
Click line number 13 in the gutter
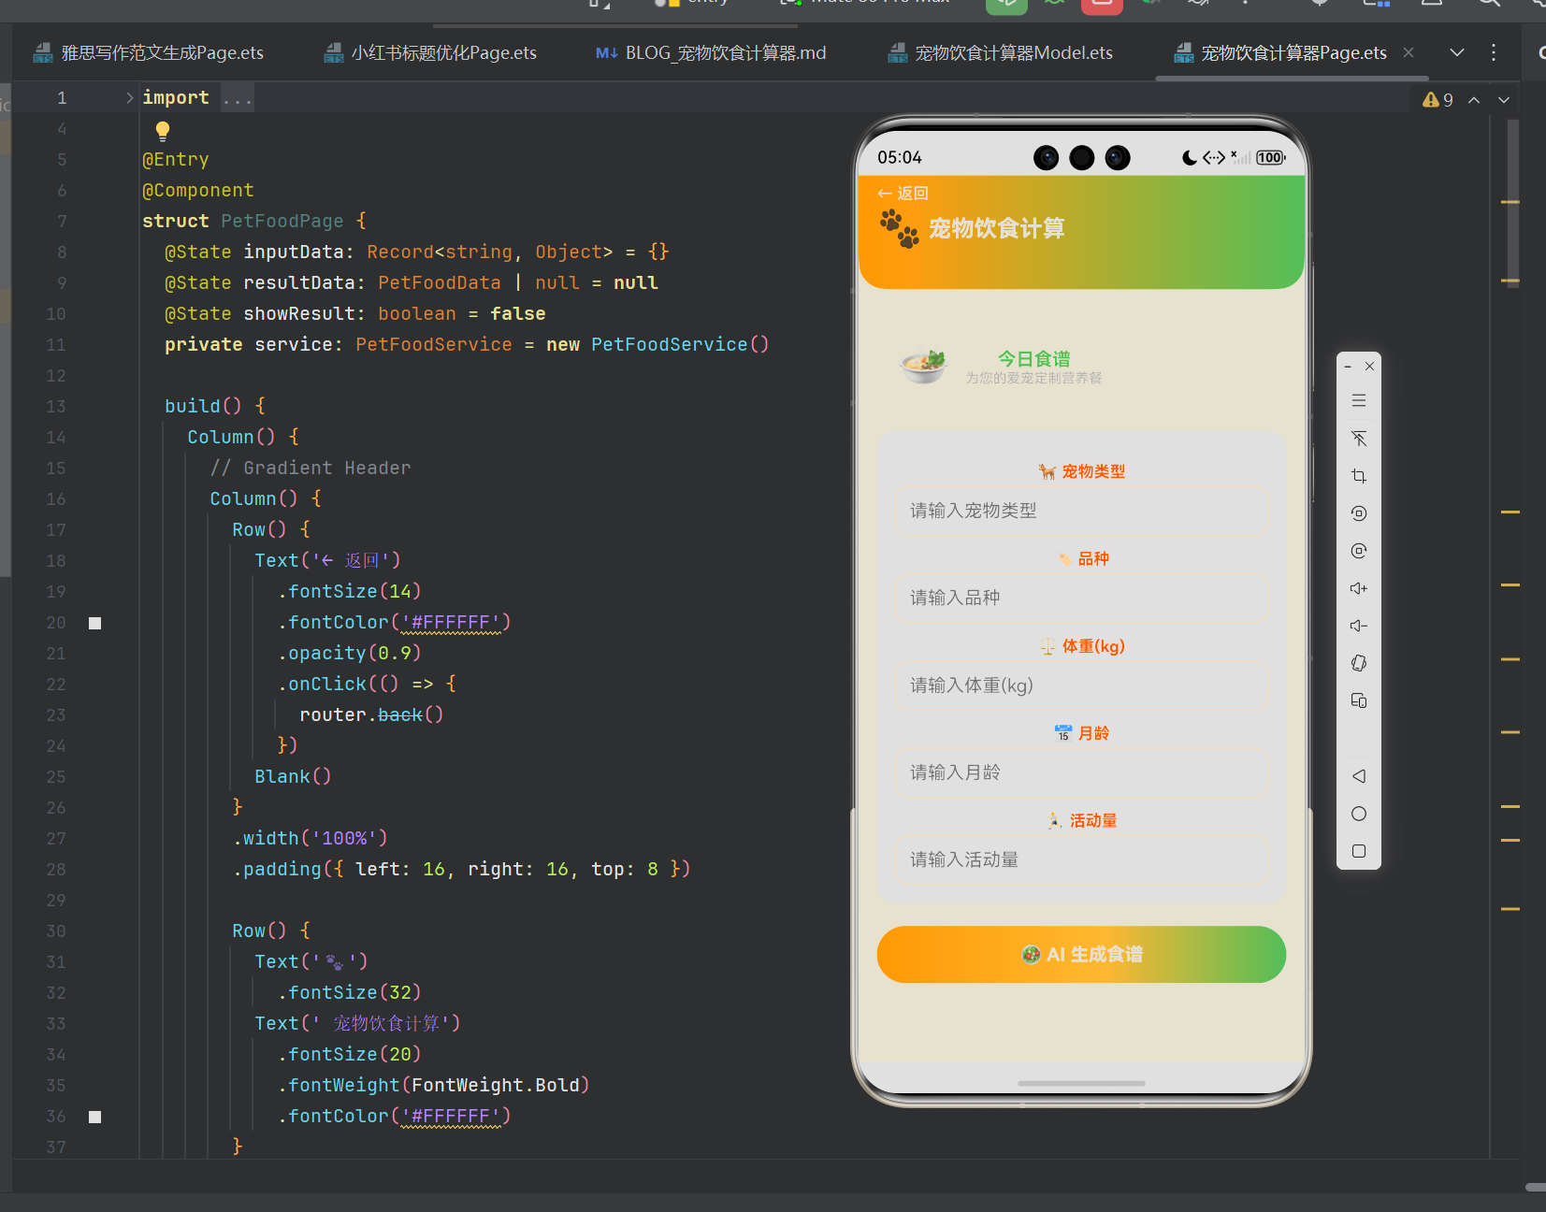(x=56, y=407)
